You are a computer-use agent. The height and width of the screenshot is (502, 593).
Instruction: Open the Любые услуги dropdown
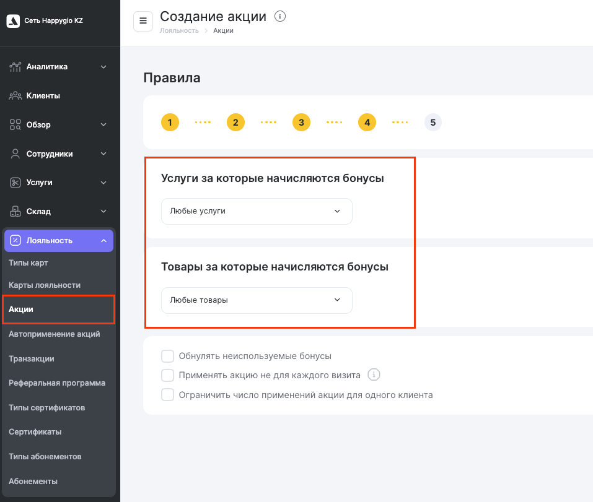point(257,211)
